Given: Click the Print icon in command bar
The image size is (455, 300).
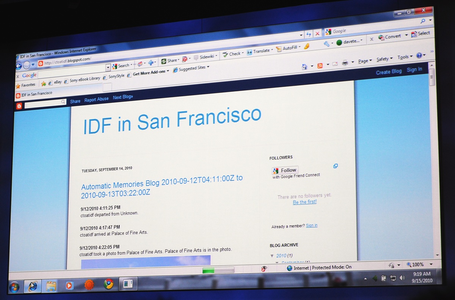Looking at the screenshot, I should (345, 63).
